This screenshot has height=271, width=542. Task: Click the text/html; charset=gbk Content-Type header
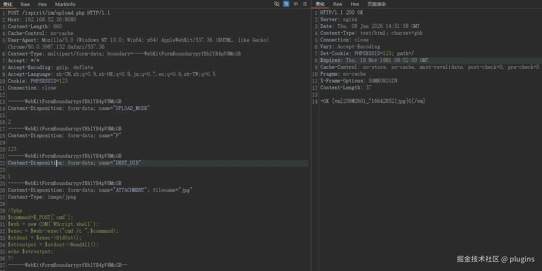tap(372, 33)
